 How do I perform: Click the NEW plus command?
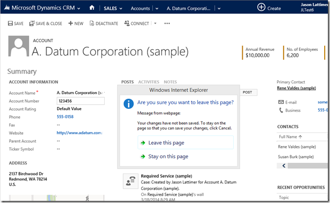tap(76, 23)
